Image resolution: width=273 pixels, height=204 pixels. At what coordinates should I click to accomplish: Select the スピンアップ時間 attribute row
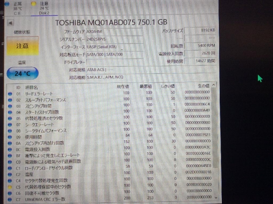109,106
